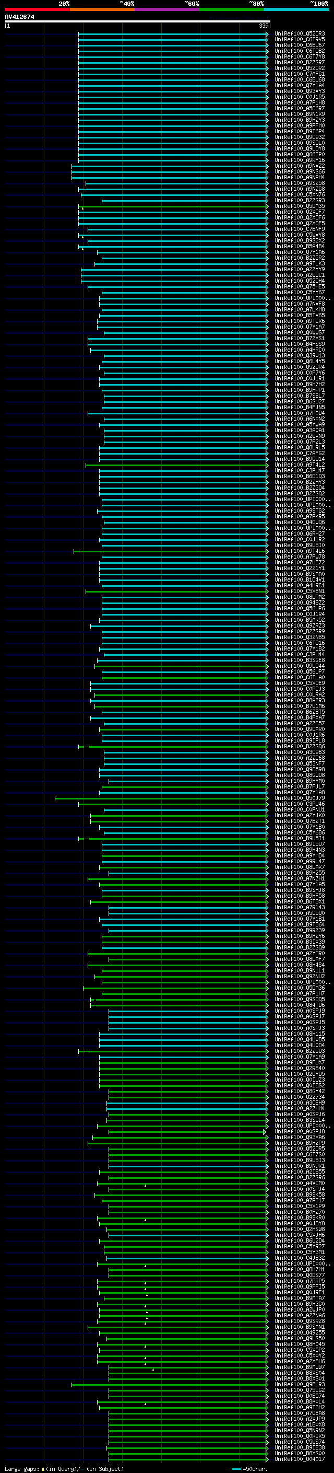
Task: Click the green alignment bar for UniRef100_Q5DM35
Action: click(x=173, y=206)
